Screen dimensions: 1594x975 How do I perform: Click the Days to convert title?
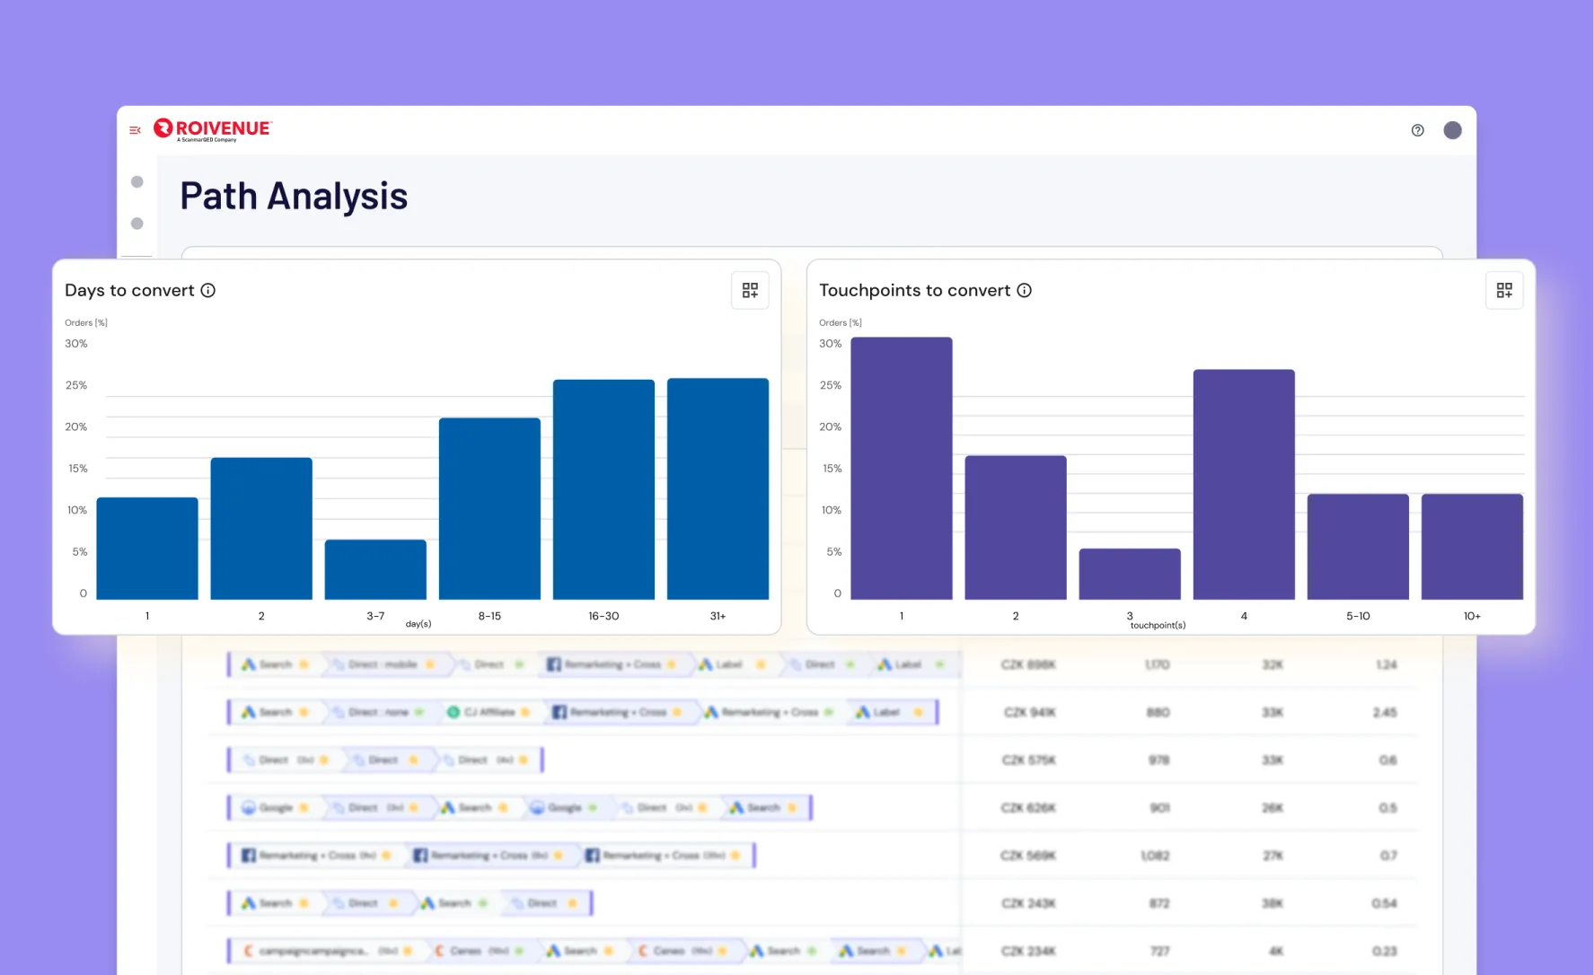click(x=129, y=290)
